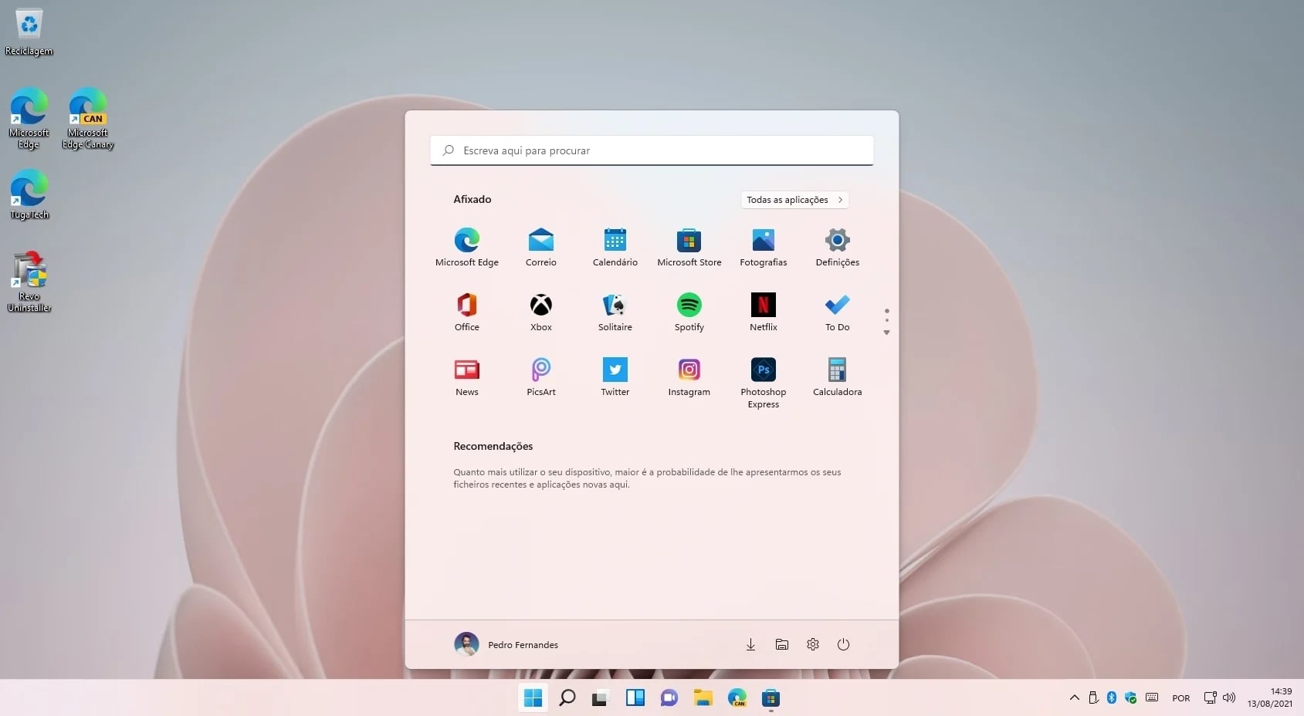1304x716 pixels.
Task: Open Teams Chat on taskbar
Action: (669, 698)
